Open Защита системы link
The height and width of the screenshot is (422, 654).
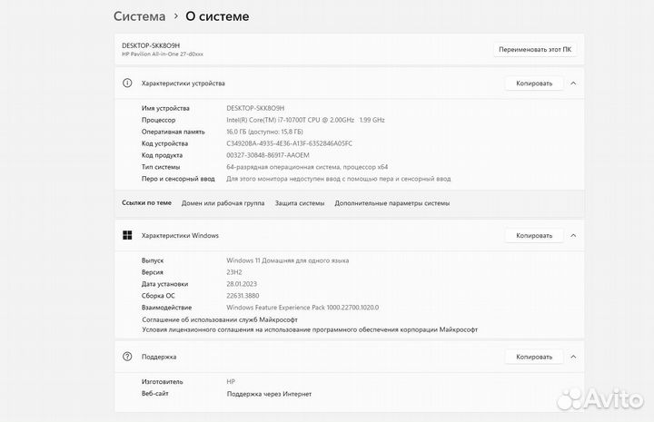[x=300, y=203]
